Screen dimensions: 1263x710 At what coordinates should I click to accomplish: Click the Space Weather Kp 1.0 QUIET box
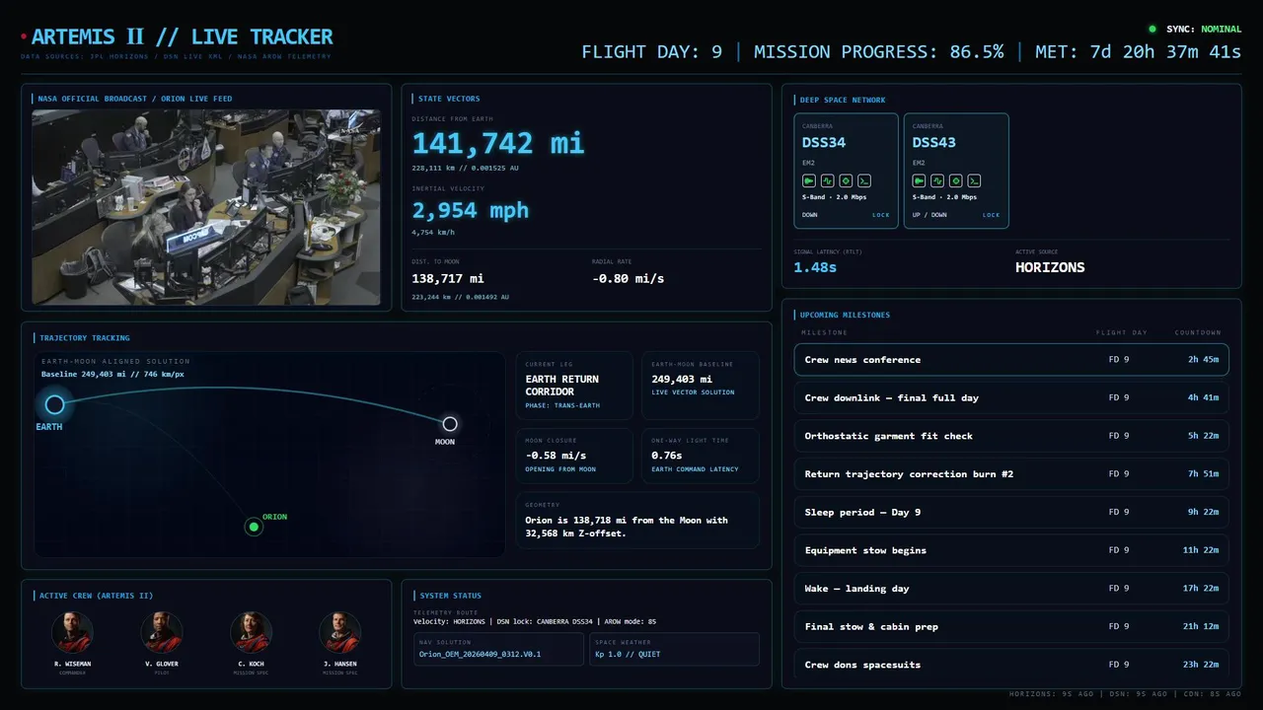tap(674, 649)
